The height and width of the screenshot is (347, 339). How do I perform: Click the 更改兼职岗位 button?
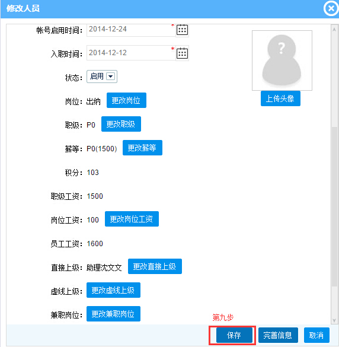click(x=113, y=314)
